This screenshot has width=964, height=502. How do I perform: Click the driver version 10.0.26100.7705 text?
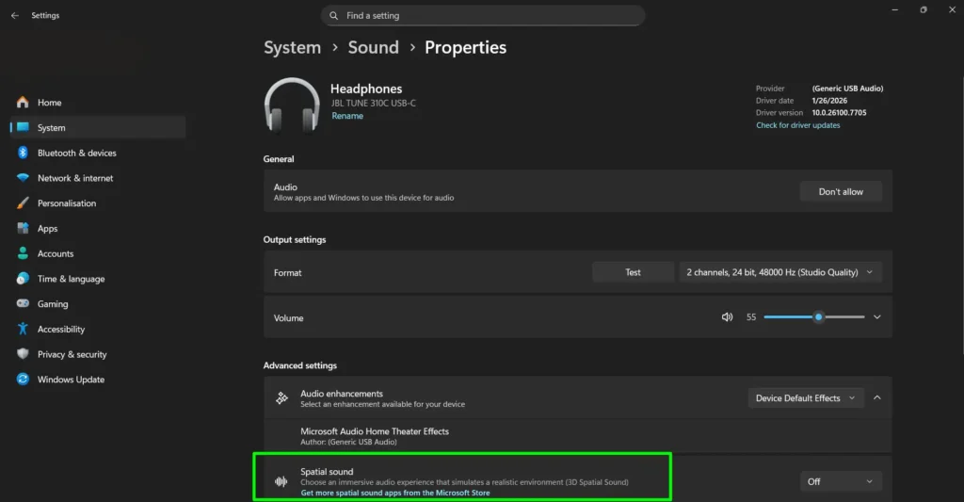coord(839,113)
